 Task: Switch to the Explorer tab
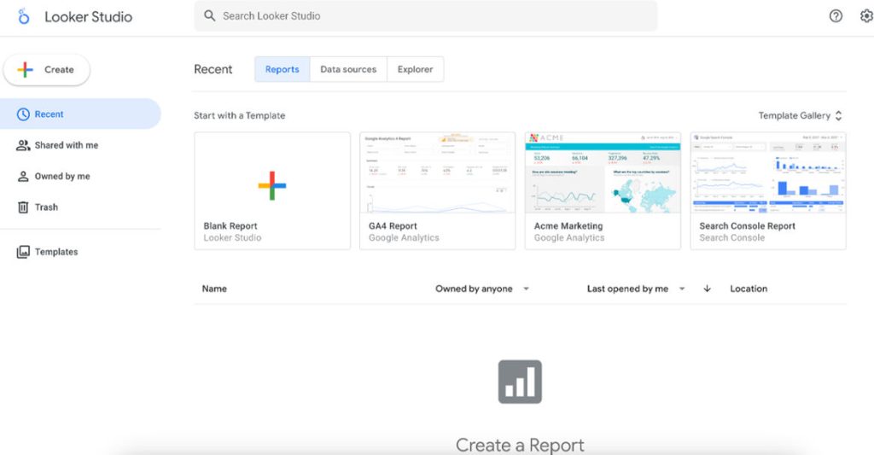pos(415,70)
